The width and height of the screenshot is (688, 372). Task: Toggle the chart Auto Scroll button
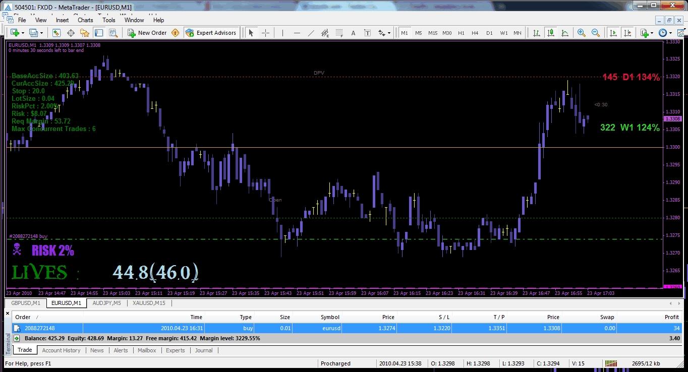click(x=613, y=33)
